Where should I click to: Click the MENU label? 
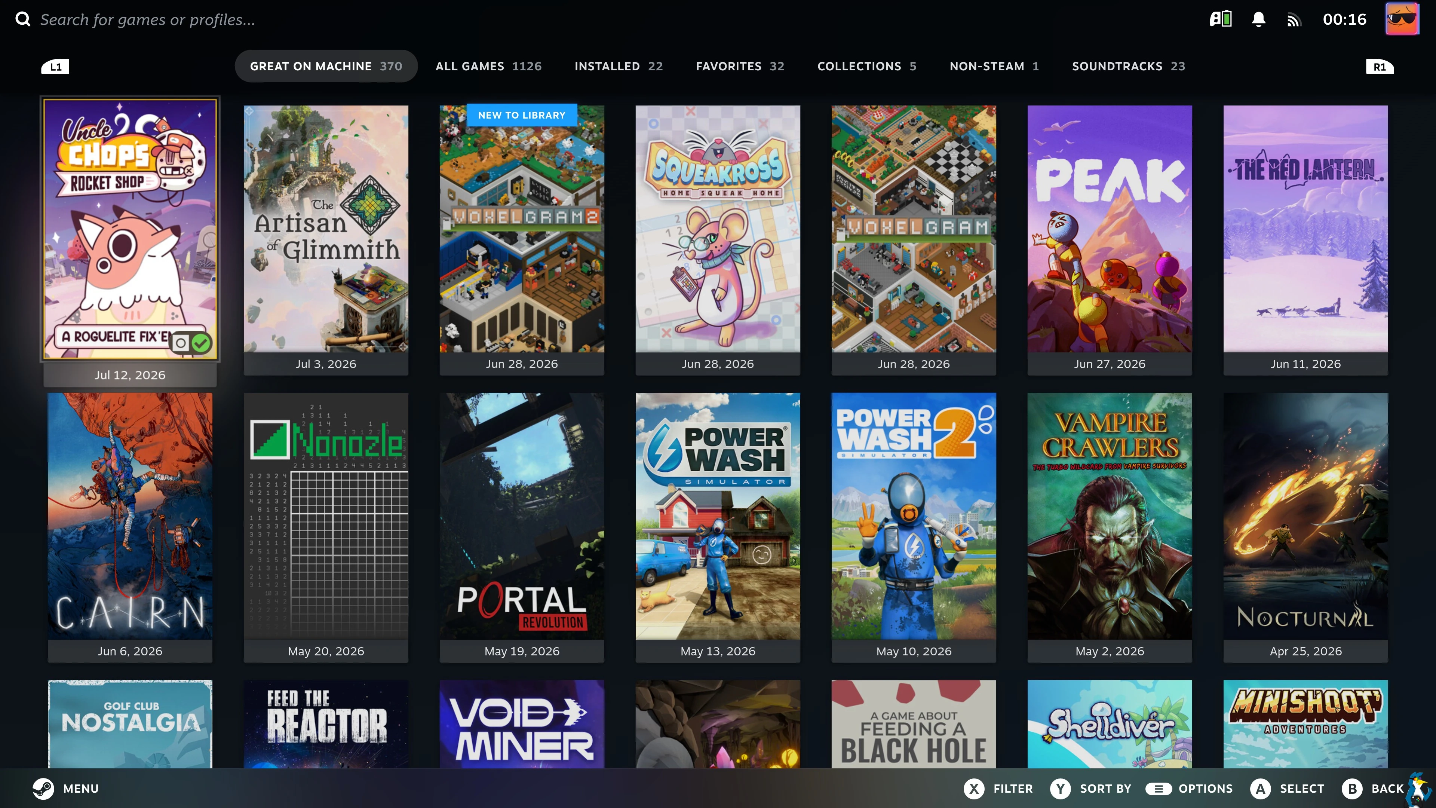[81, 789]
